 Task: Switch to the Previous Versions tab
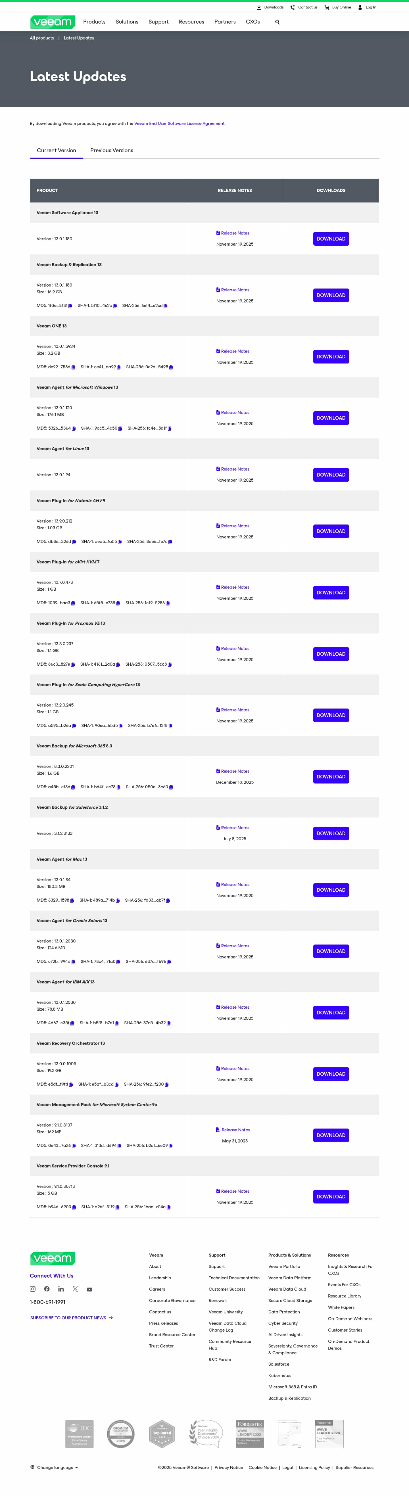coord(112,151)
